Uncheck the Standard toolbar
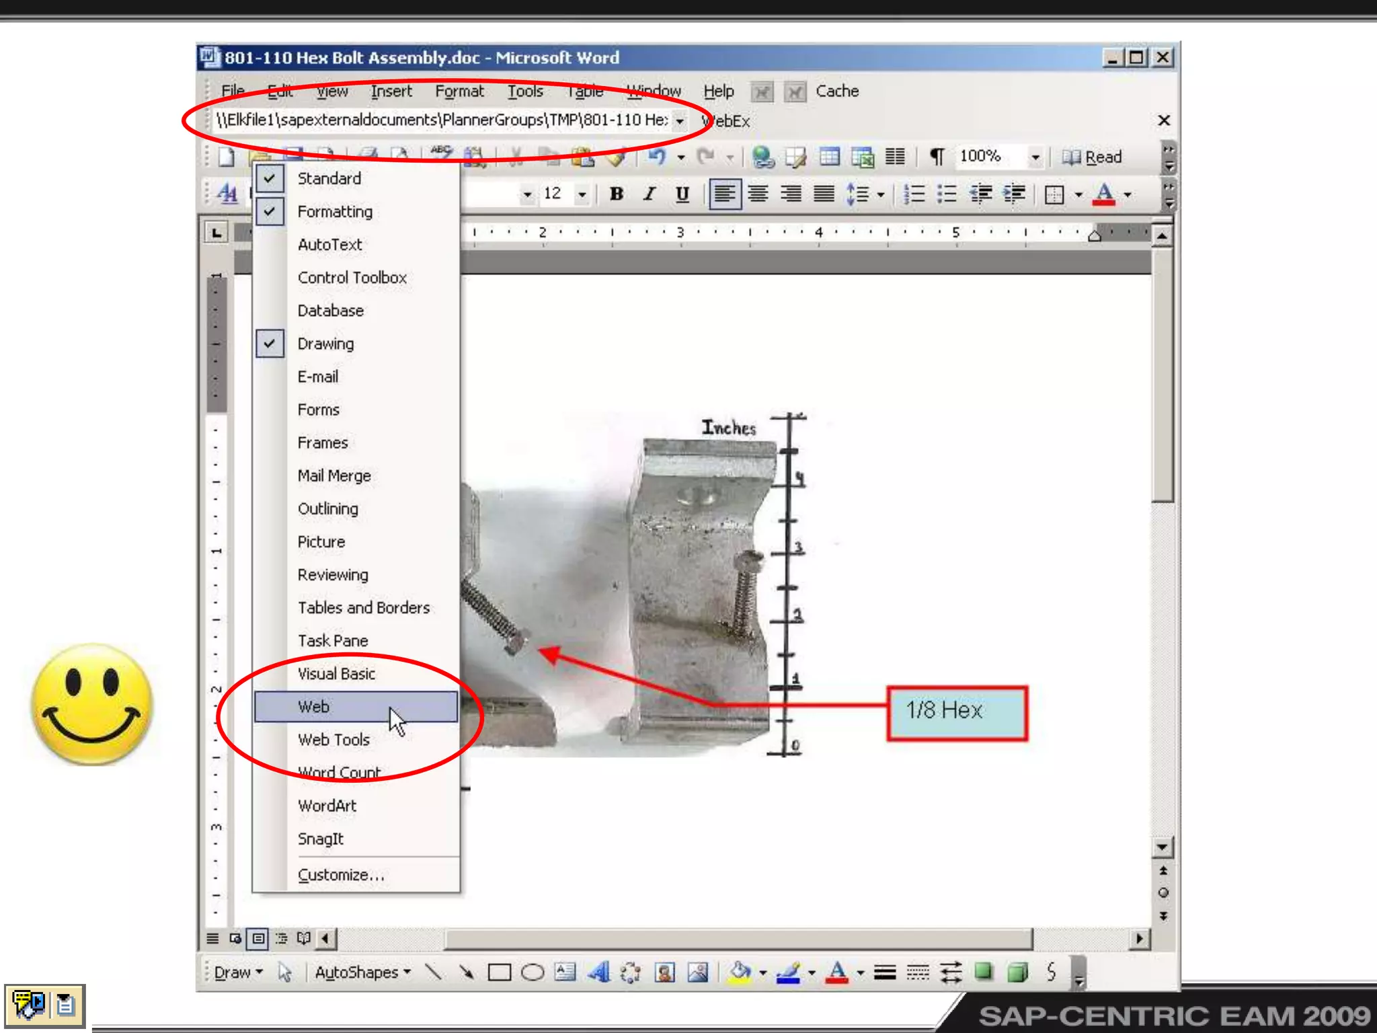This screenshot has width=1377, height=1033. (329, 178)
